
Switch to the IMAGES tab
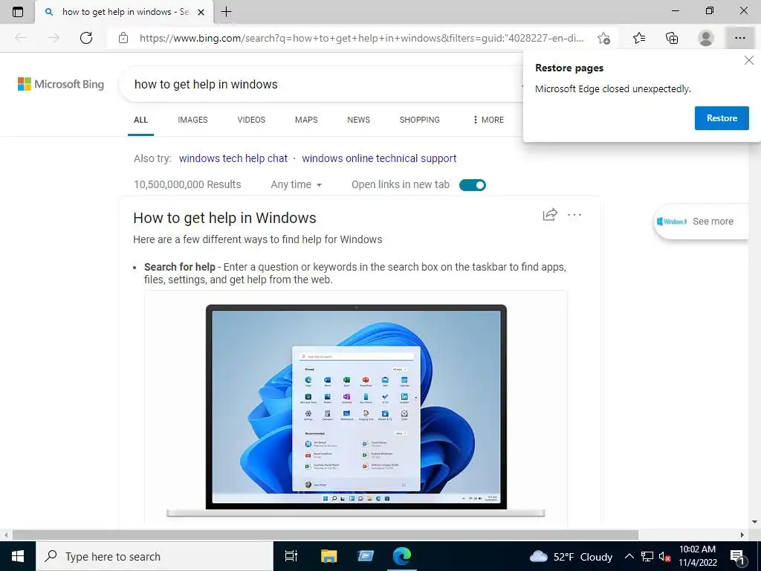(x=192, y=120)
